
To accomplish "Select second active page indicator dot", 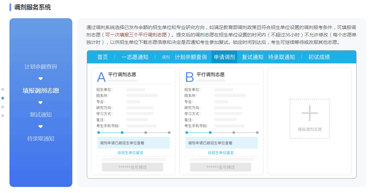I will point(3,98).
